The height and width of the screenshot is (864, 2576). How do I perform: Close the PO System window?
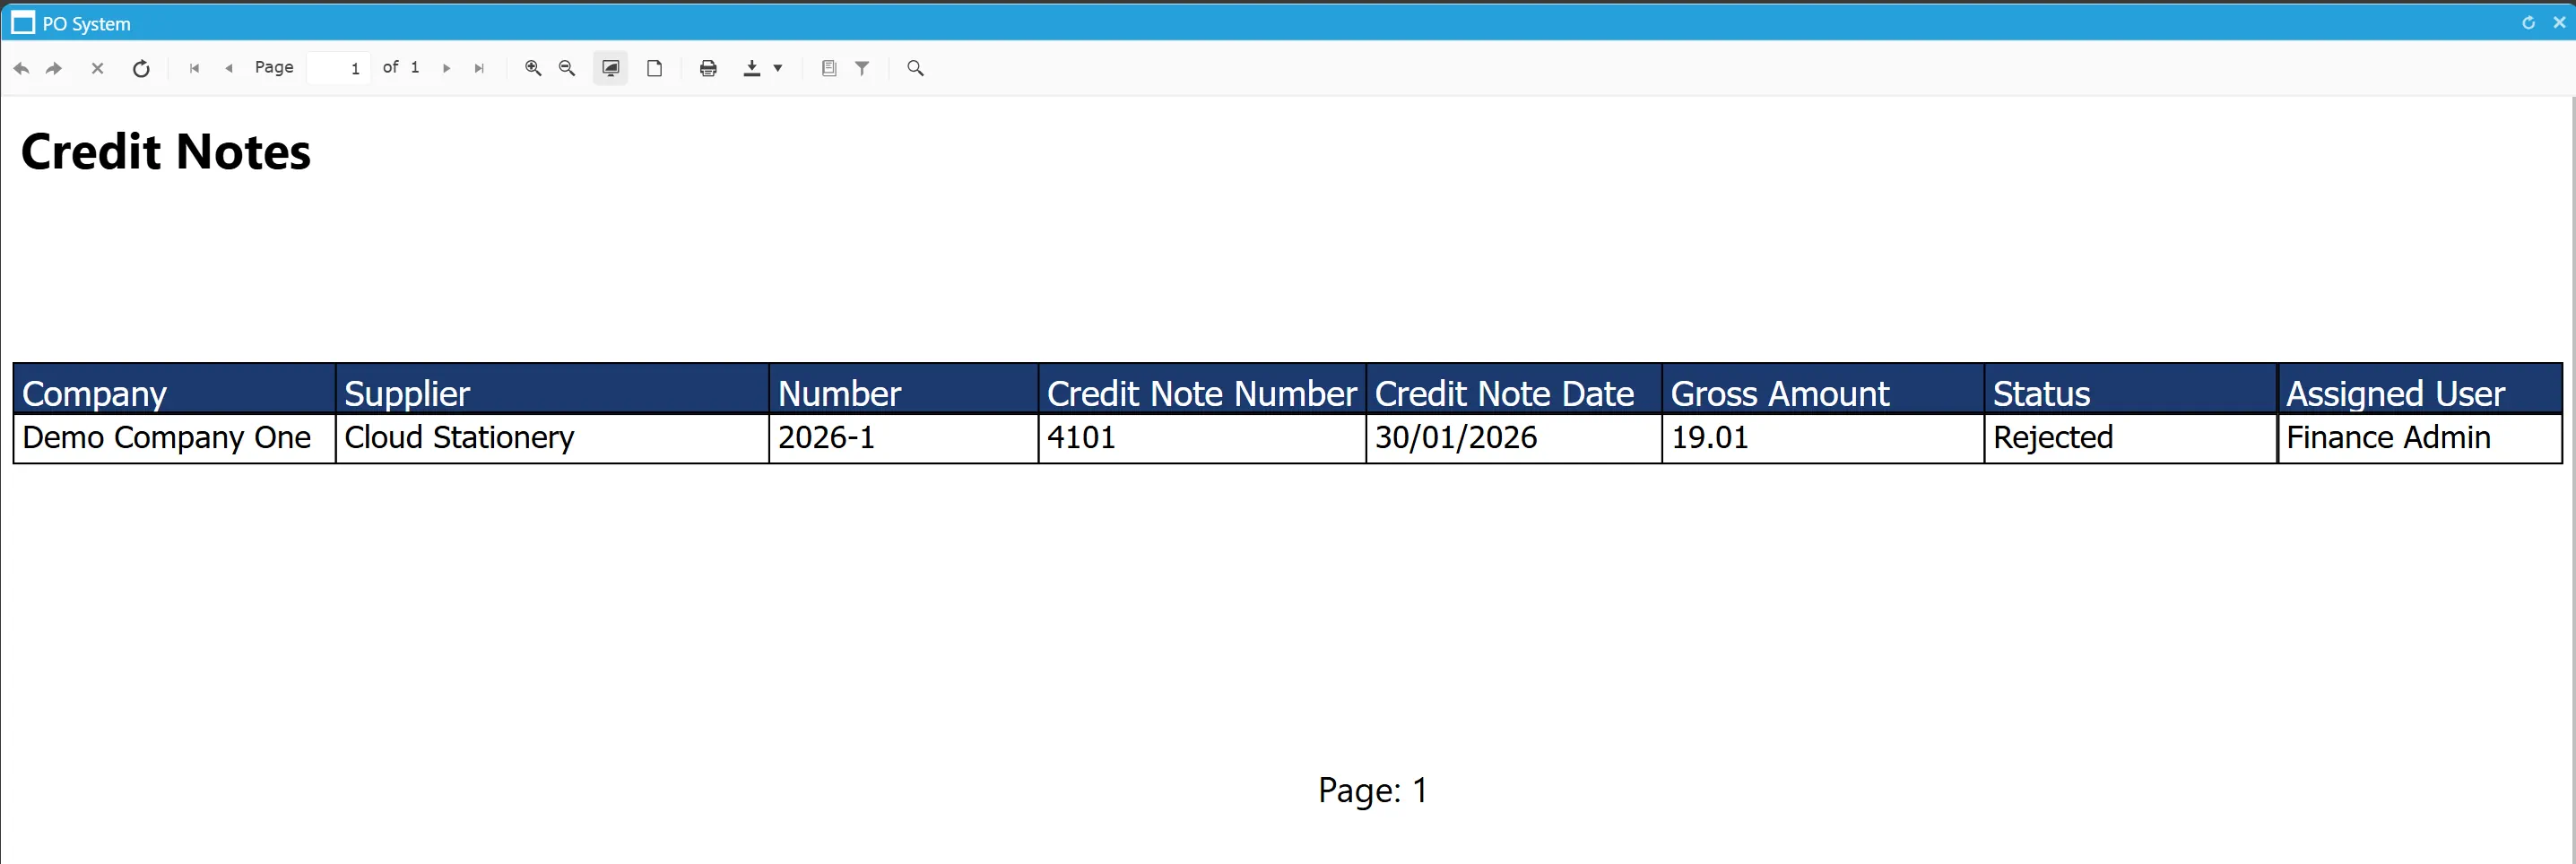click(2559, 23)
